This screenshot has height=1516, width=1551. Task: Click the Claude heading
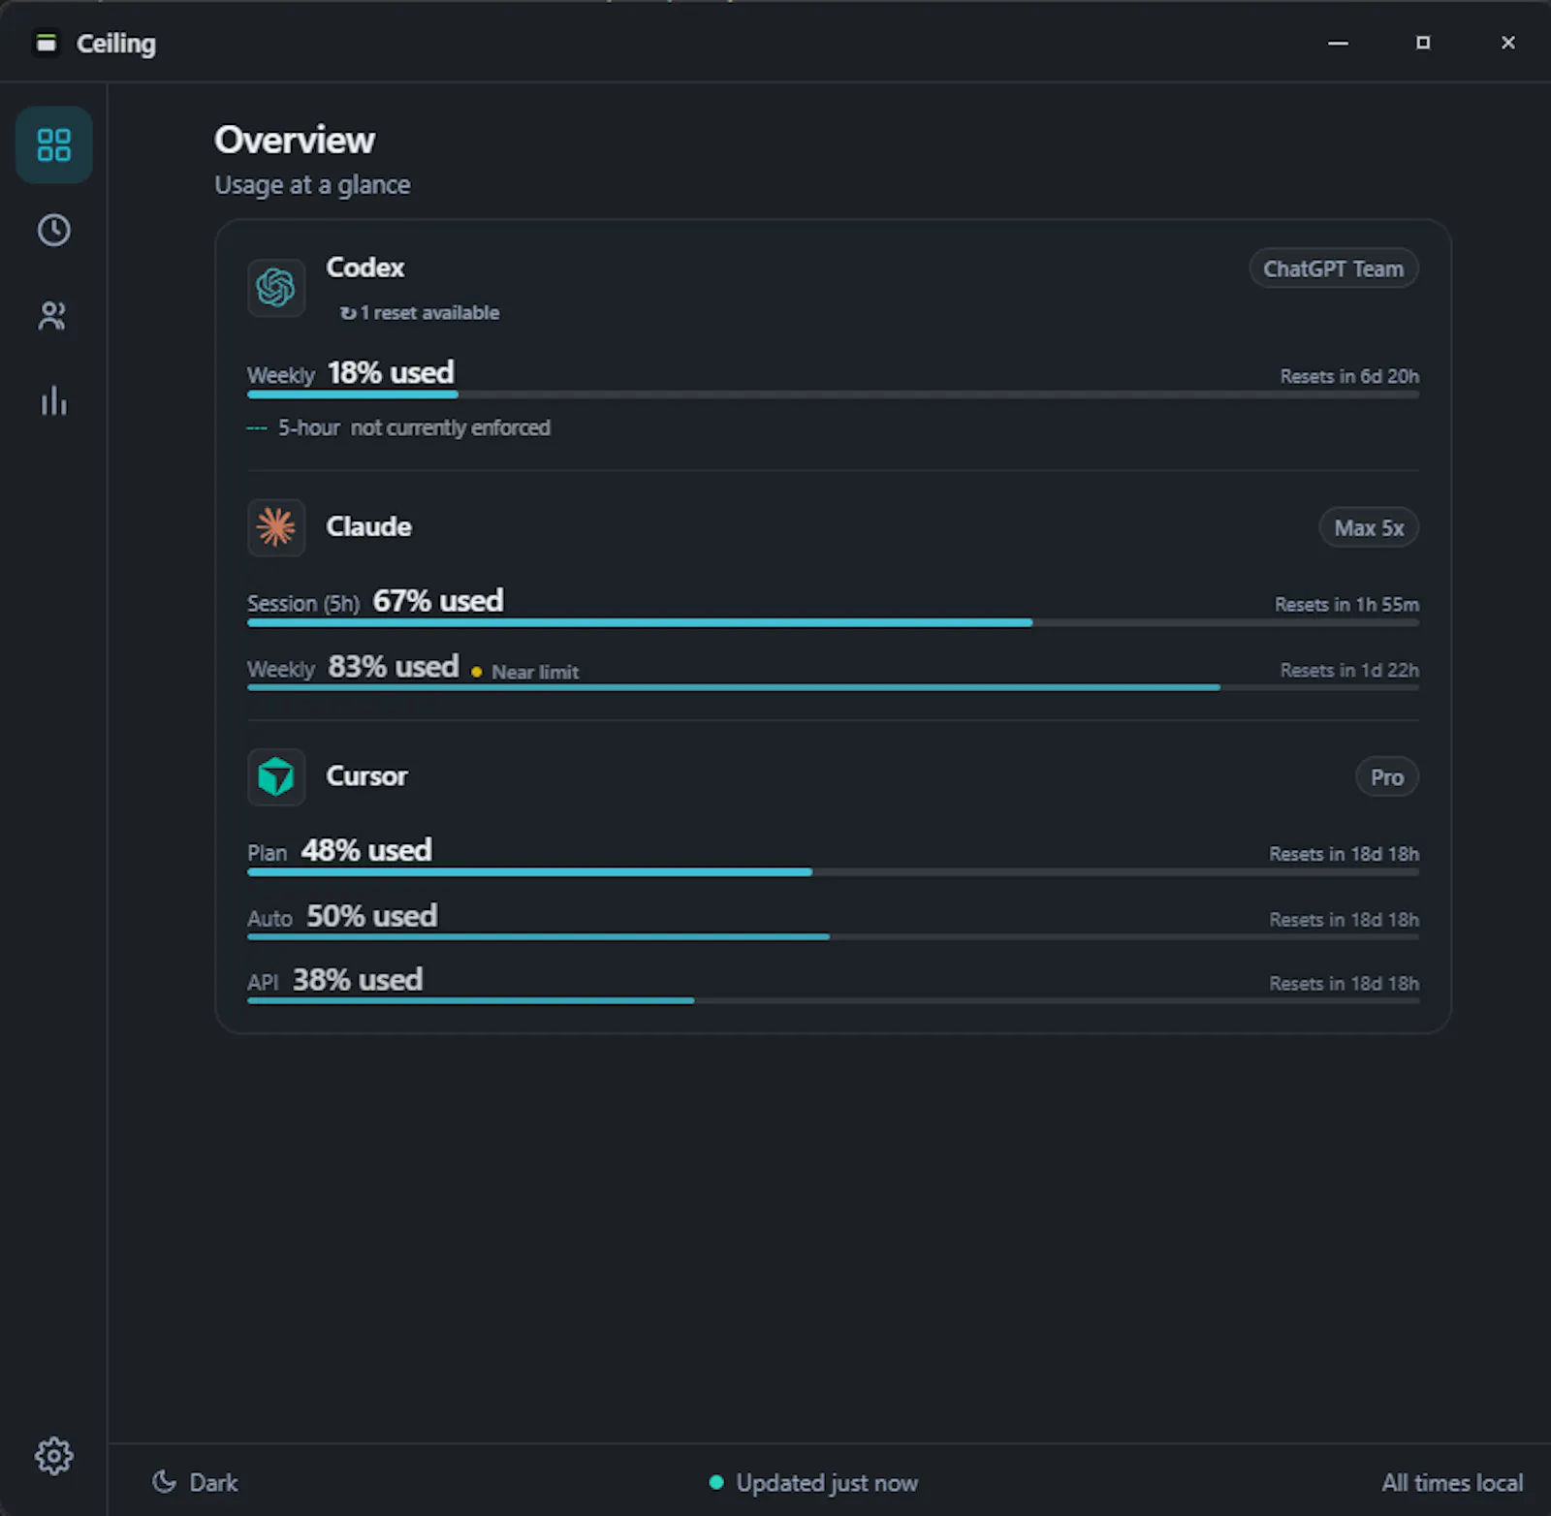(368, 526)
